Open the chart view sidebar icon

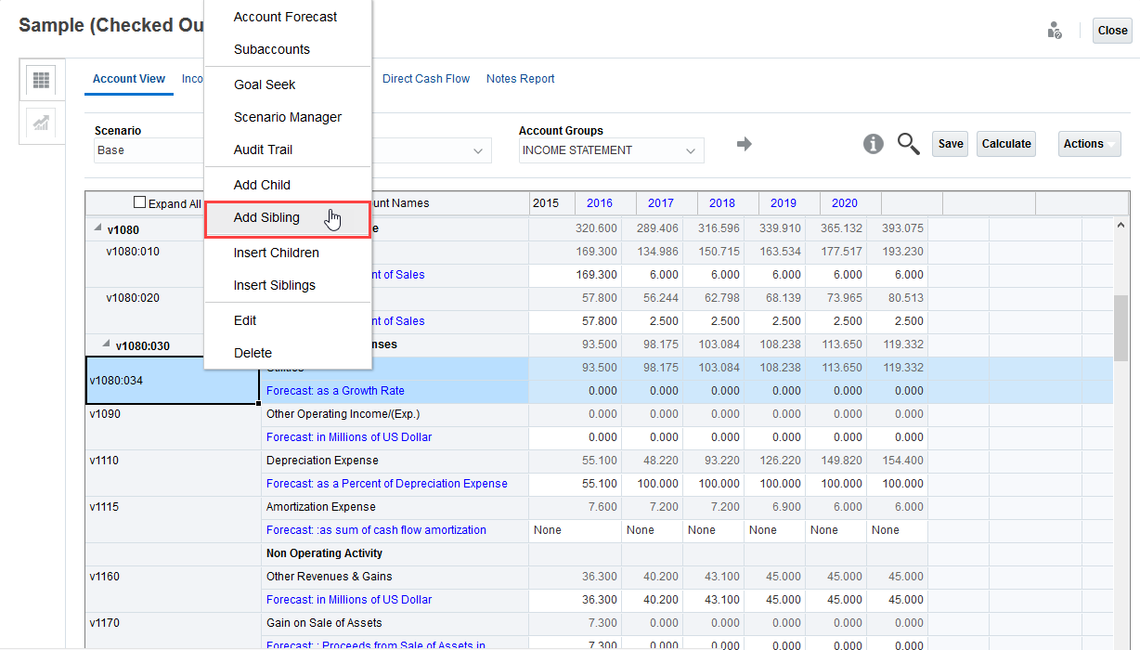click(41, 123)
